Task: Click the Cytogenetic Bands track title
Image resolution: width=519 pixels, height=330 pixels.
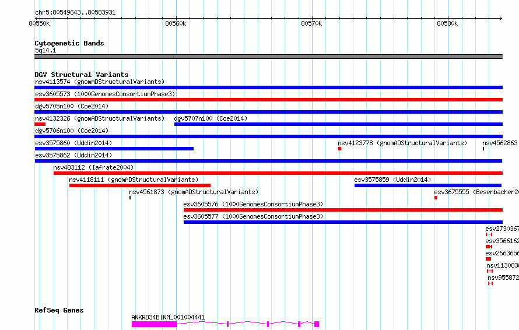Action: pos(69,43)
